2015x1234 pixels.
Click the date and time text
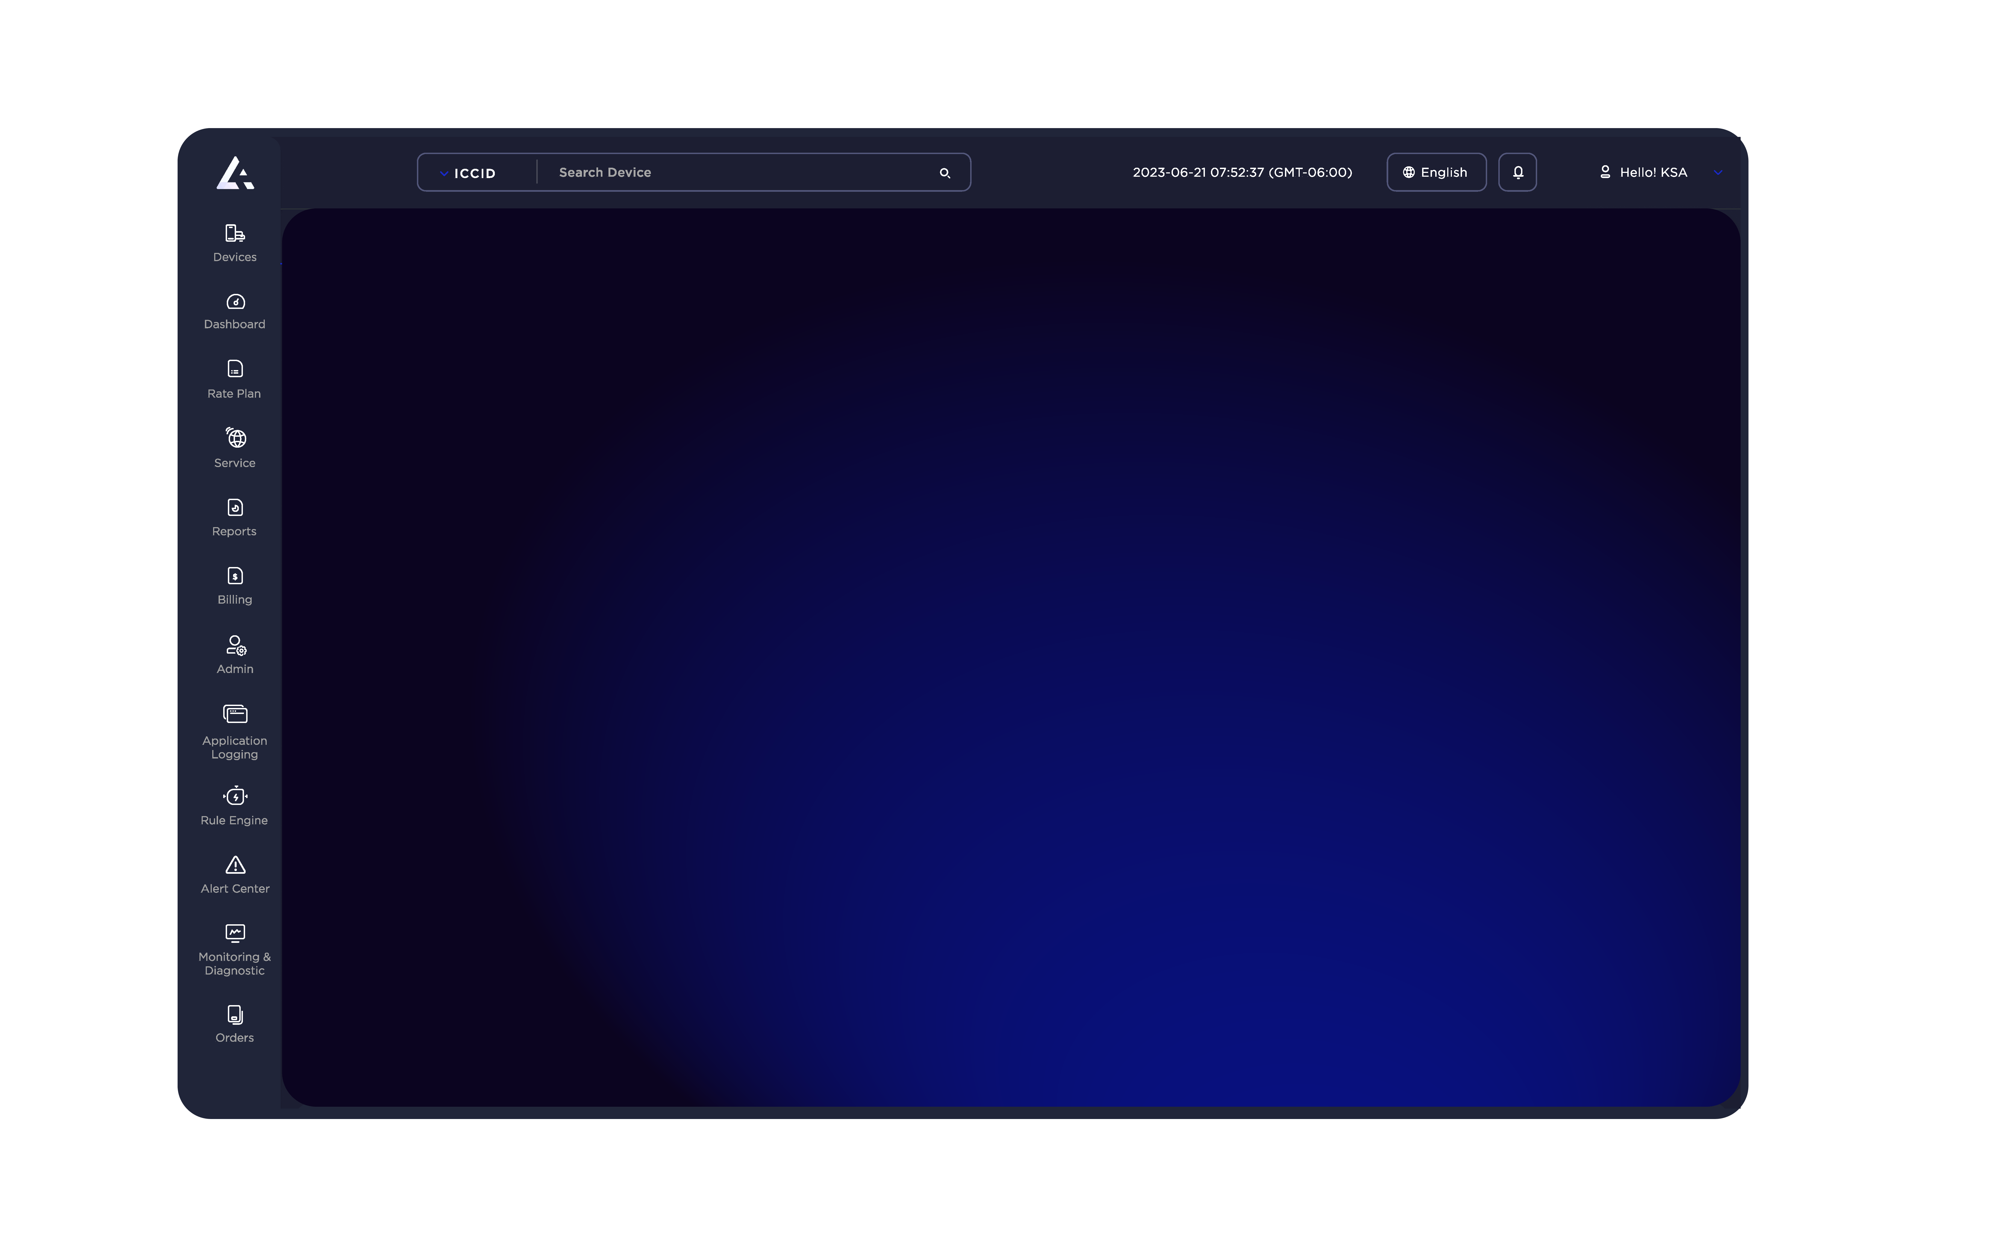(x=1242, y=173)
